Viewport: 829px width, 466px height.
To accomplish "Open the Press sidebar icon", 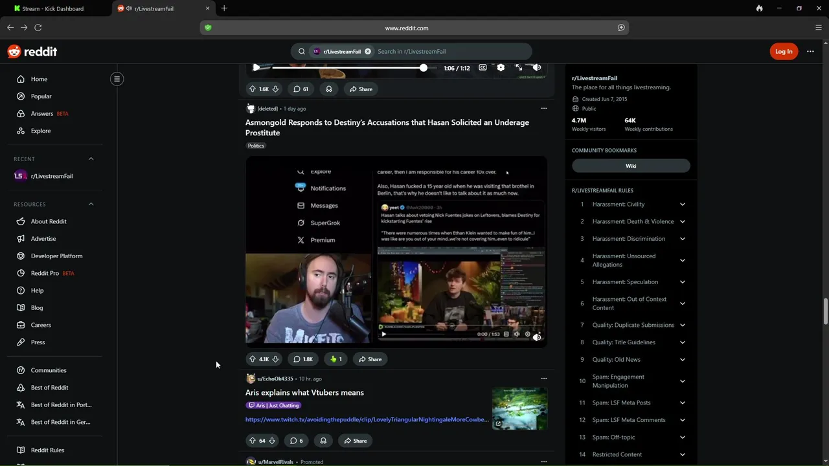I will 21,342.
